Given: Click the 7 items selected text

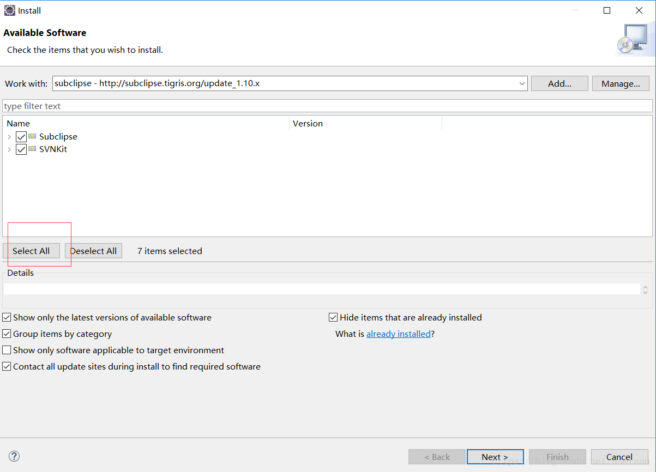Looking at the screenshot, I should pyautogui.click(x=170, y=251).
